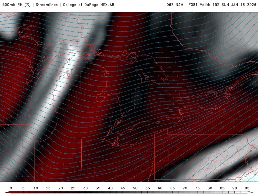The height and width of the screenshot is (194, 258).
Task: Click the 75 label on the legend
Action: pos(197,188)
